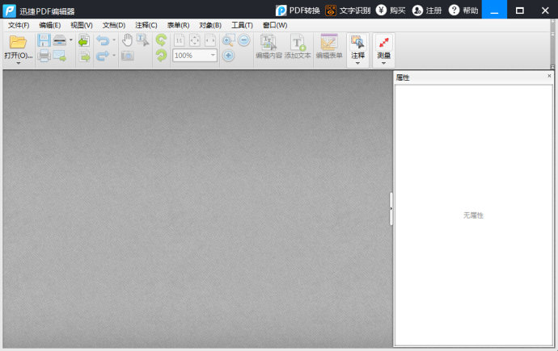Open the View (视图) menu
The image size is (558, 351).
click(x=82, y=25)
